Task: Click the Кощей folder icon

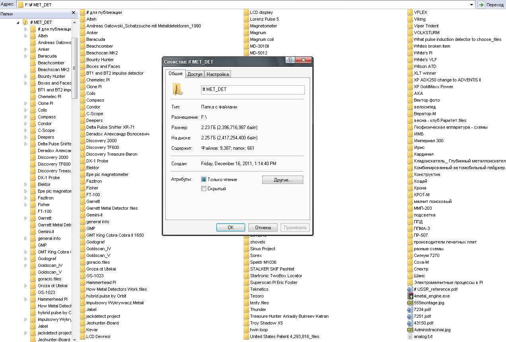Action: click(x=410, y=181)
